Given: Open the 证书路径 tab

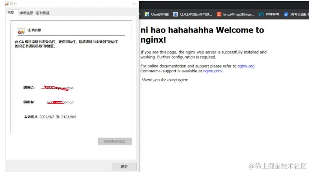Looking at the screenshot, I should coord(43,13).
